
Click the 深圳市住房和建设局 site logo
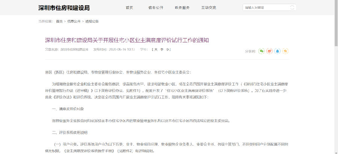[64, 8]
